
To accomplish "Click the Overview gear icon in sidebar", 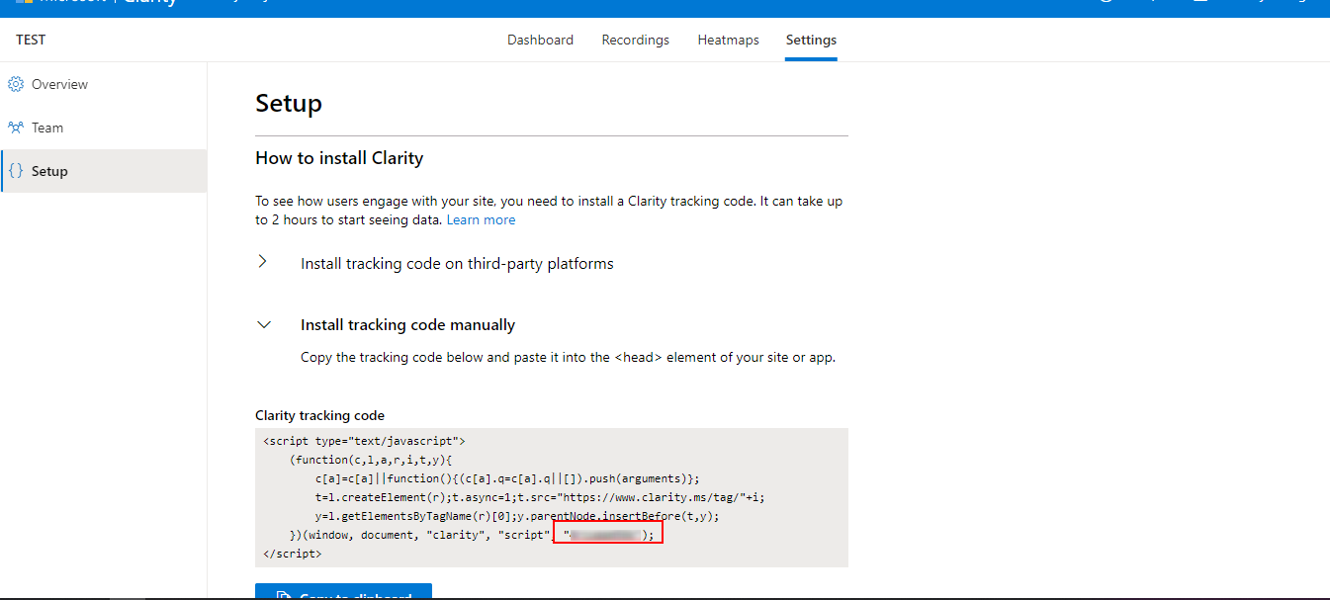I will pos(16,85).
